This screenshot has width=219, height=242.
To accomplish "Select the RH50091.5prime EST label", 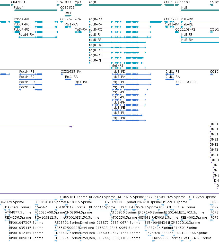I will tap(165, 218).
